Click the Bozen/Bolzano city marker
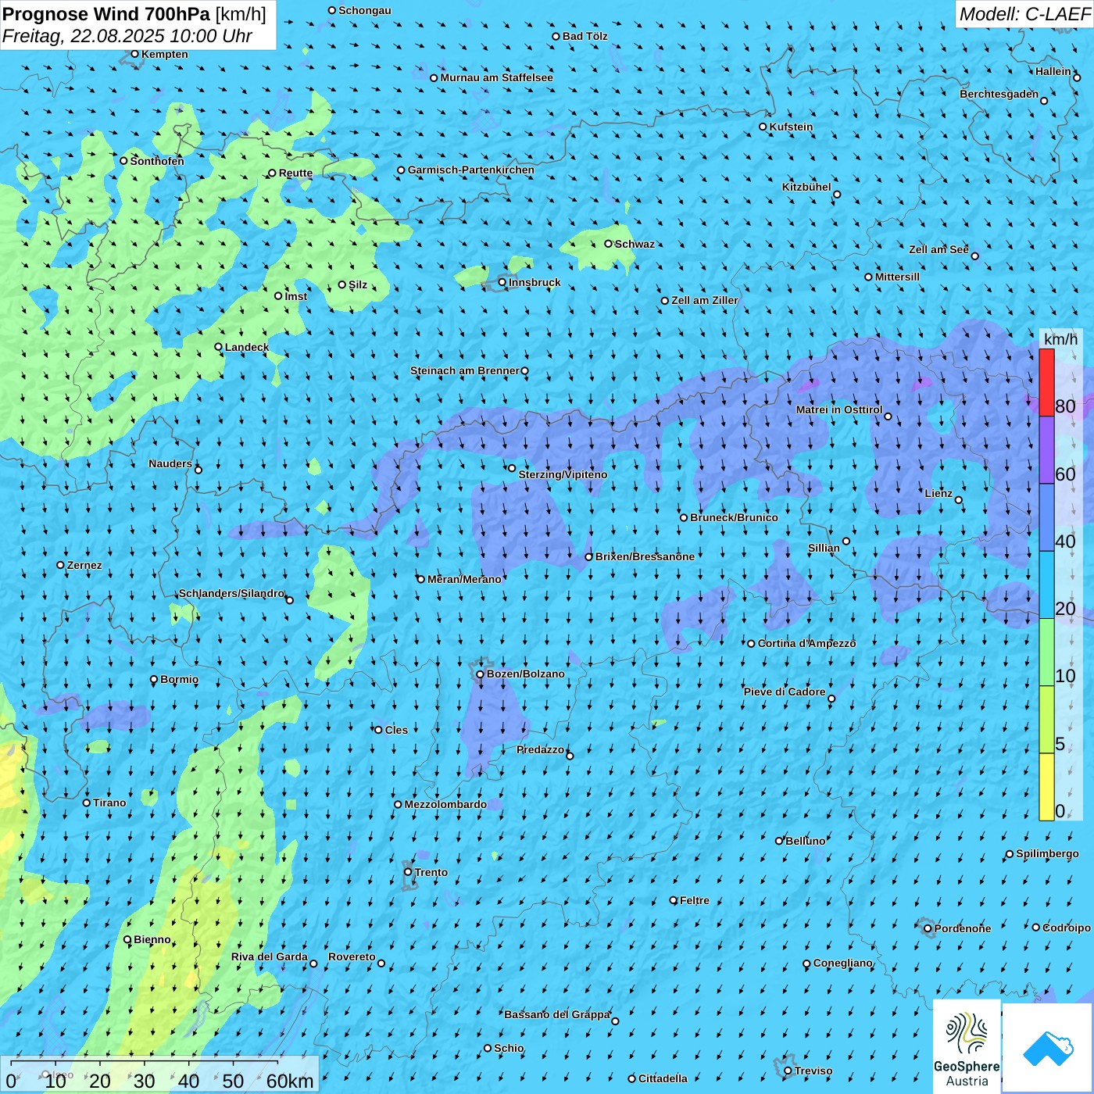The height and width of the screenshot is (1094, 1094). [x=481, y=674]
